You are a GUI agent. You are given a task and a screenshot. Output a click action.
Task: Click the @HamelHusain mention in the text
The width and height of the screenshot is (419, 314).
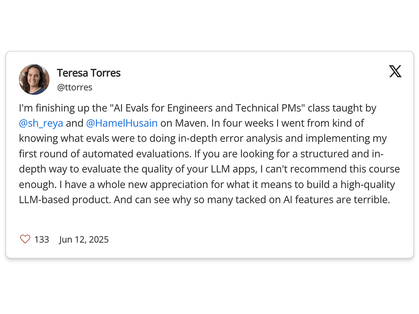coord(122,123)
